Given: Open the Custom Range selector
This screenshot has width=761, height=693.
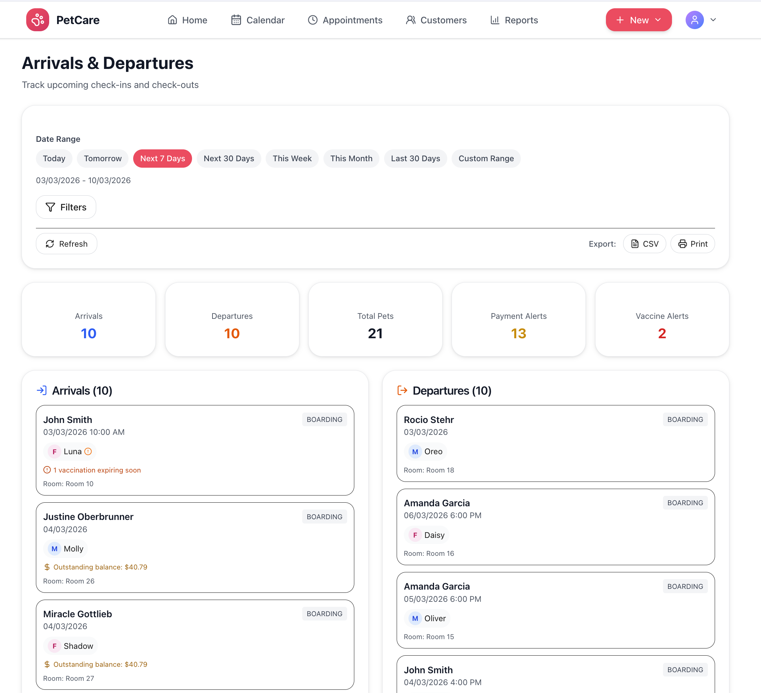Looking at the screenshot, I should tap(486, 158).
